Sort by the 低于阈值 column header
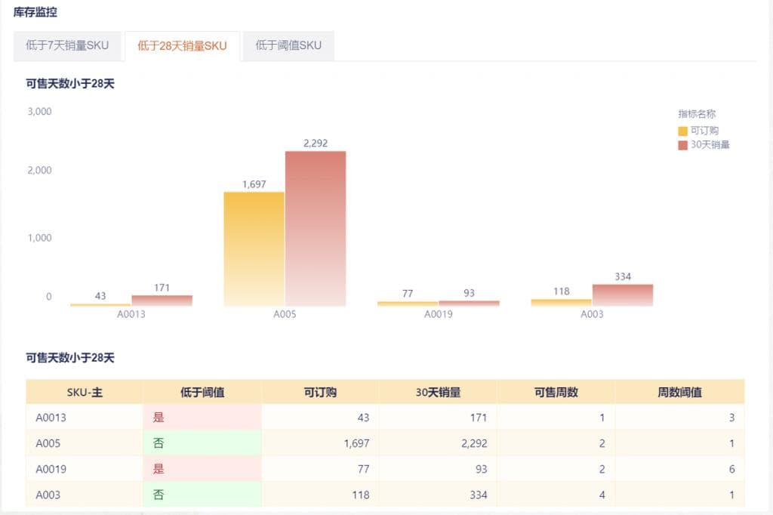Image resolution: width=773 pixels, height=515 pixels. (x=202, y=392)
